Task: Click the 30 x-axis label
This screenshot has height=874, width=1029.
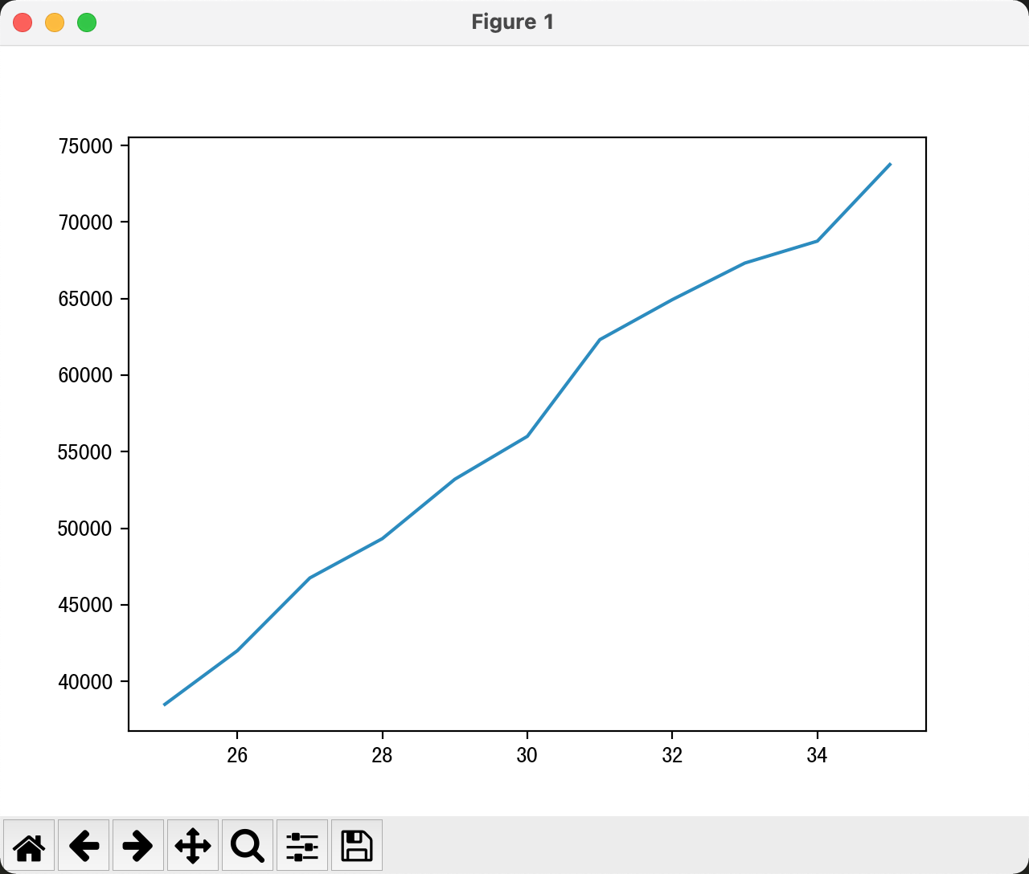Action: point(527,756)
